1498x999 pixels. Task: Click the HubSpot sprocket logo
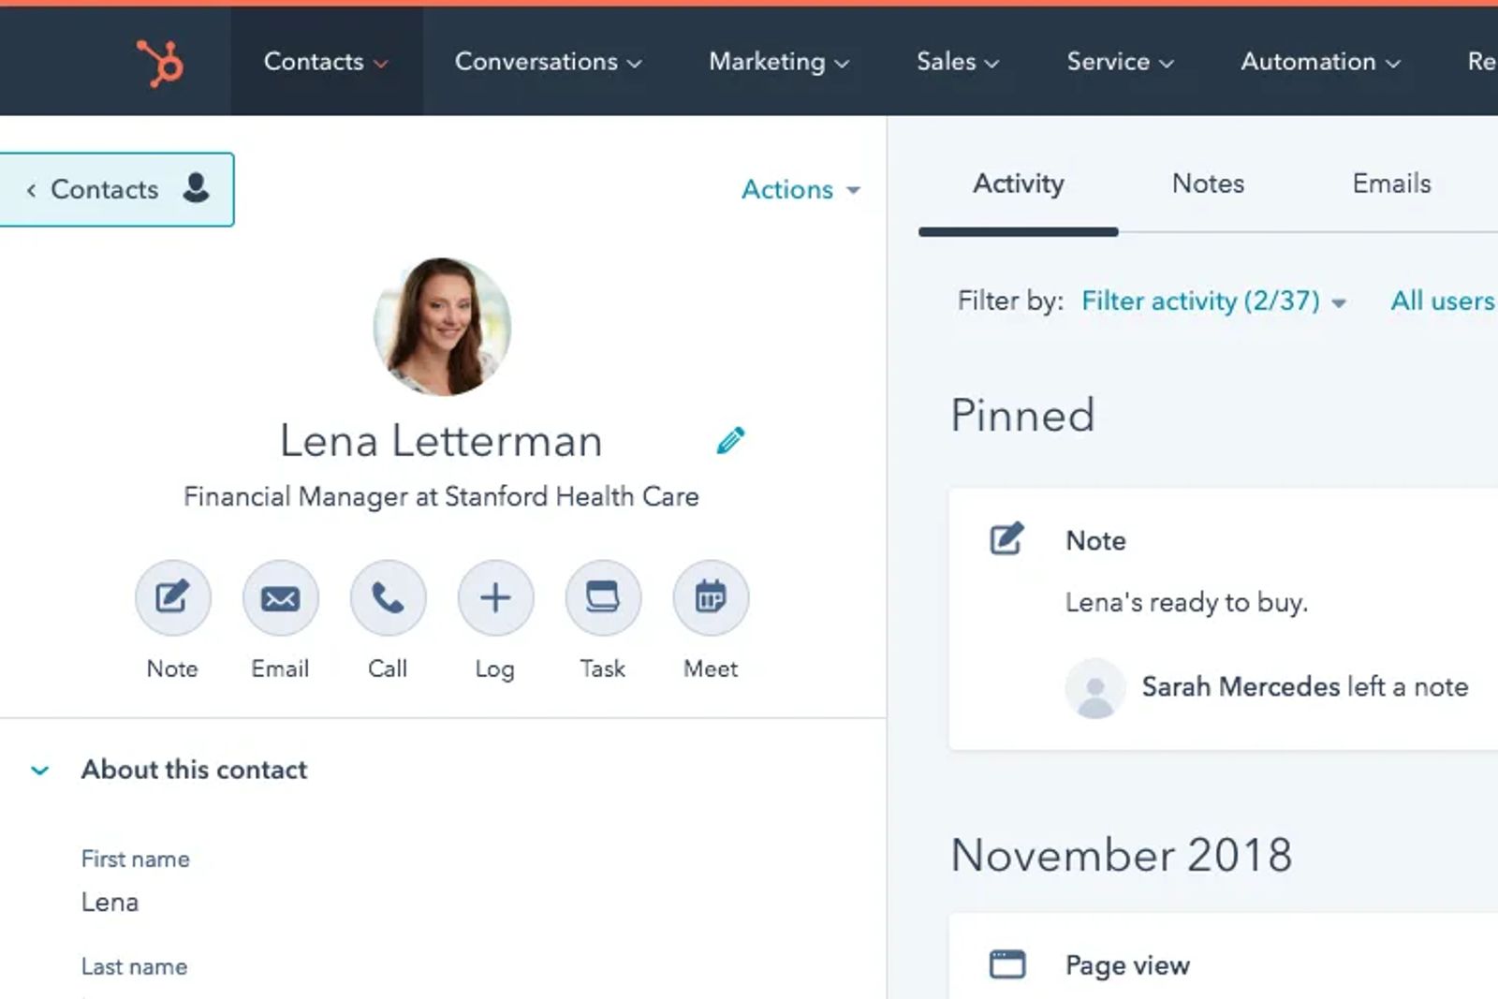(x=160, y=63)
